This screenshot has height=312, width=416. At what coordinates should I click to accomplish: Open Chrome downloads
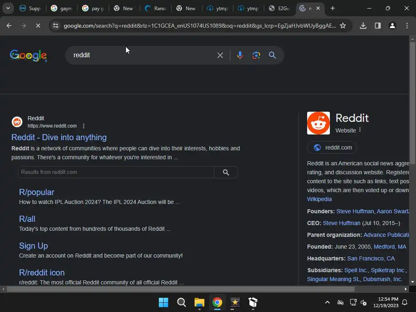click(x=363, y=26)
